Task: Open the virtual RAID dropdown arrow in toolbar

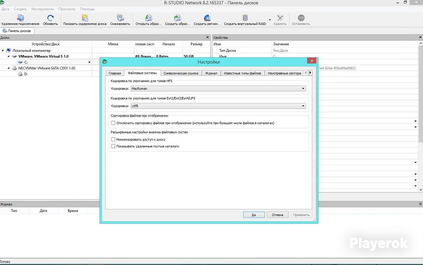Action: 270,20
